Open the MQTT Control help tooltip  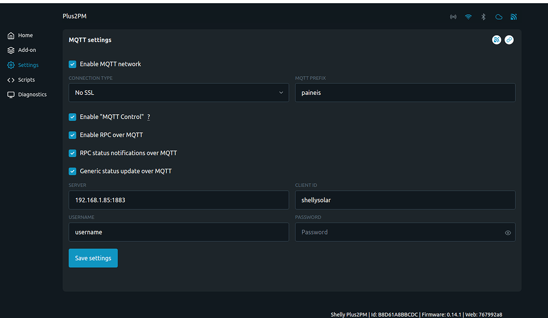[148, 117]
